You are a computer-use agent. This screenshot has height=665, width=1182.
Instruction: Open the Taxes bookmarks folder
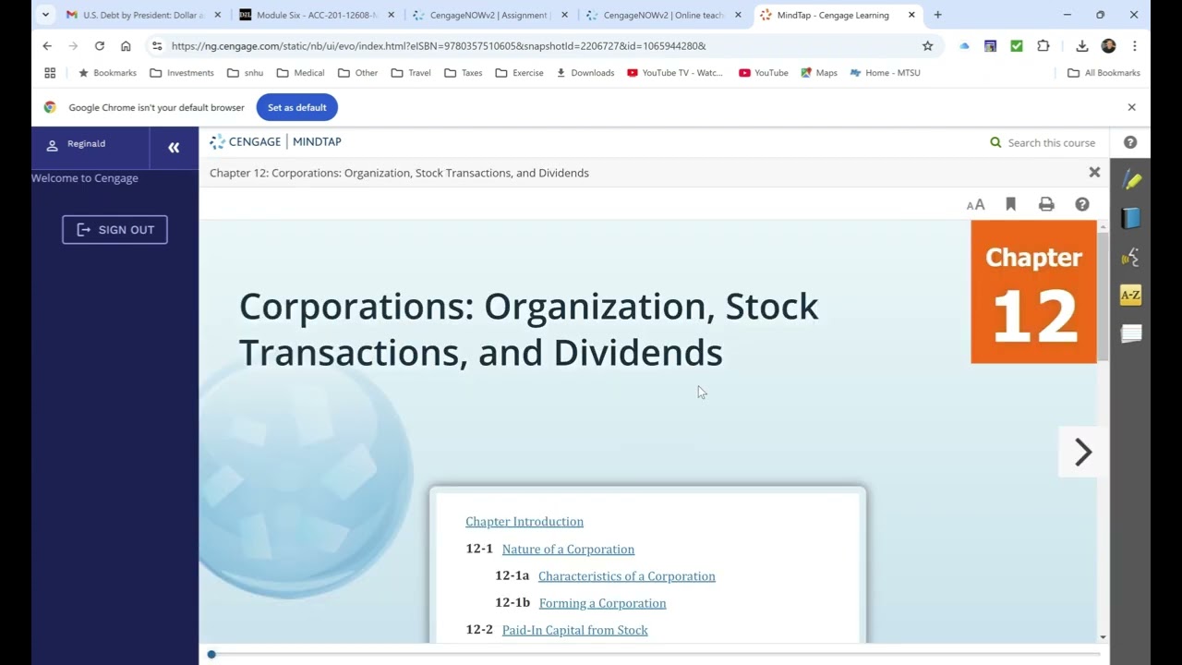point(463,73)
